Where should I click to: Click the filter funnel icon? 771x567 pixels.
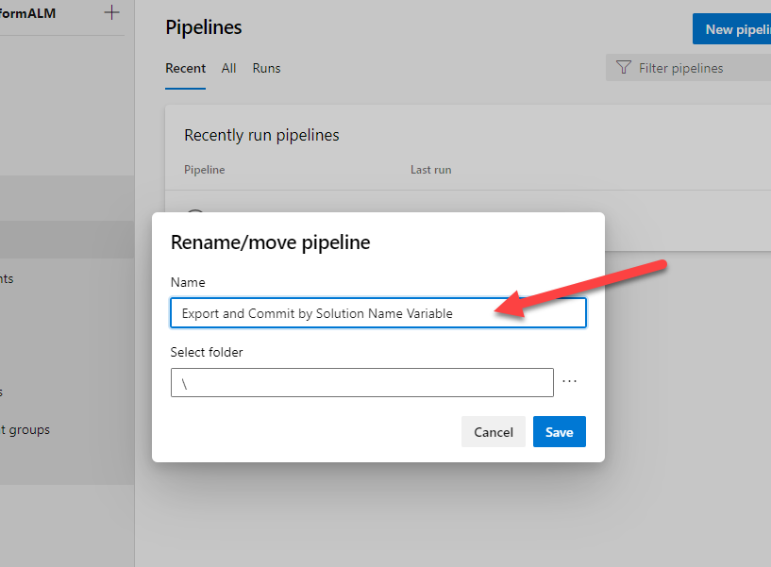(x=623, y=68)
